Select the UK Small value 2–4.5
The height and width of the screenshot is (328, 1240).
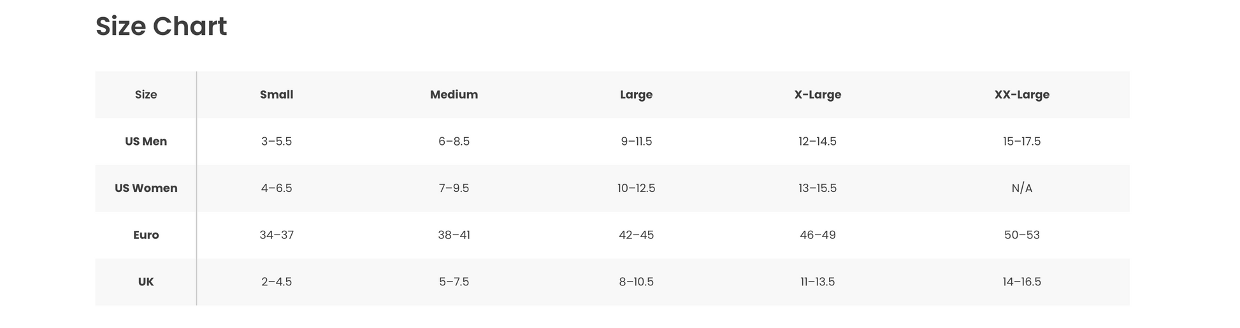(x=277, y=282)
